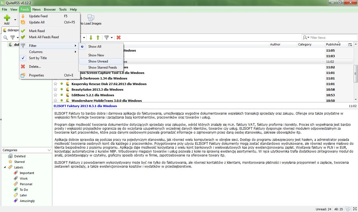
Task: Star the EditBone 5.2.1 news item
Action: tap(56, 95)
